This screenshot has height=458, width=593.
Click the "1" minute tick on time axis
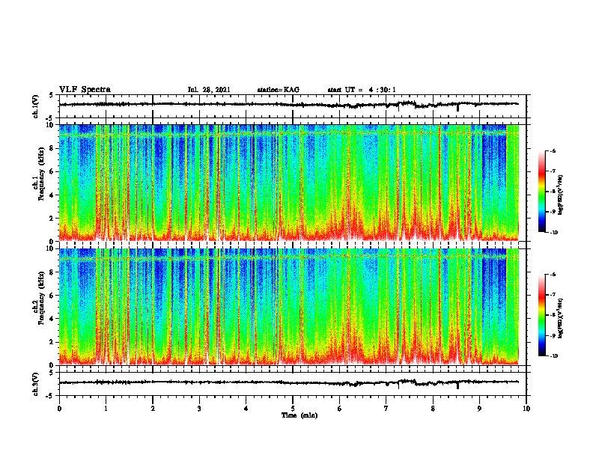106,409
